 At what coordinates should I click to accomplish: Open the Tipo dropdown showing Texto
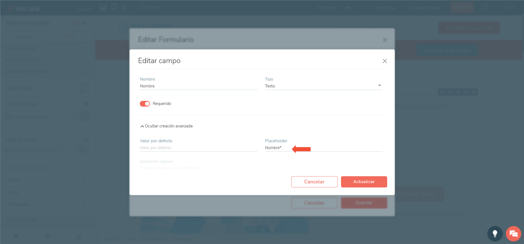[324, 86]
